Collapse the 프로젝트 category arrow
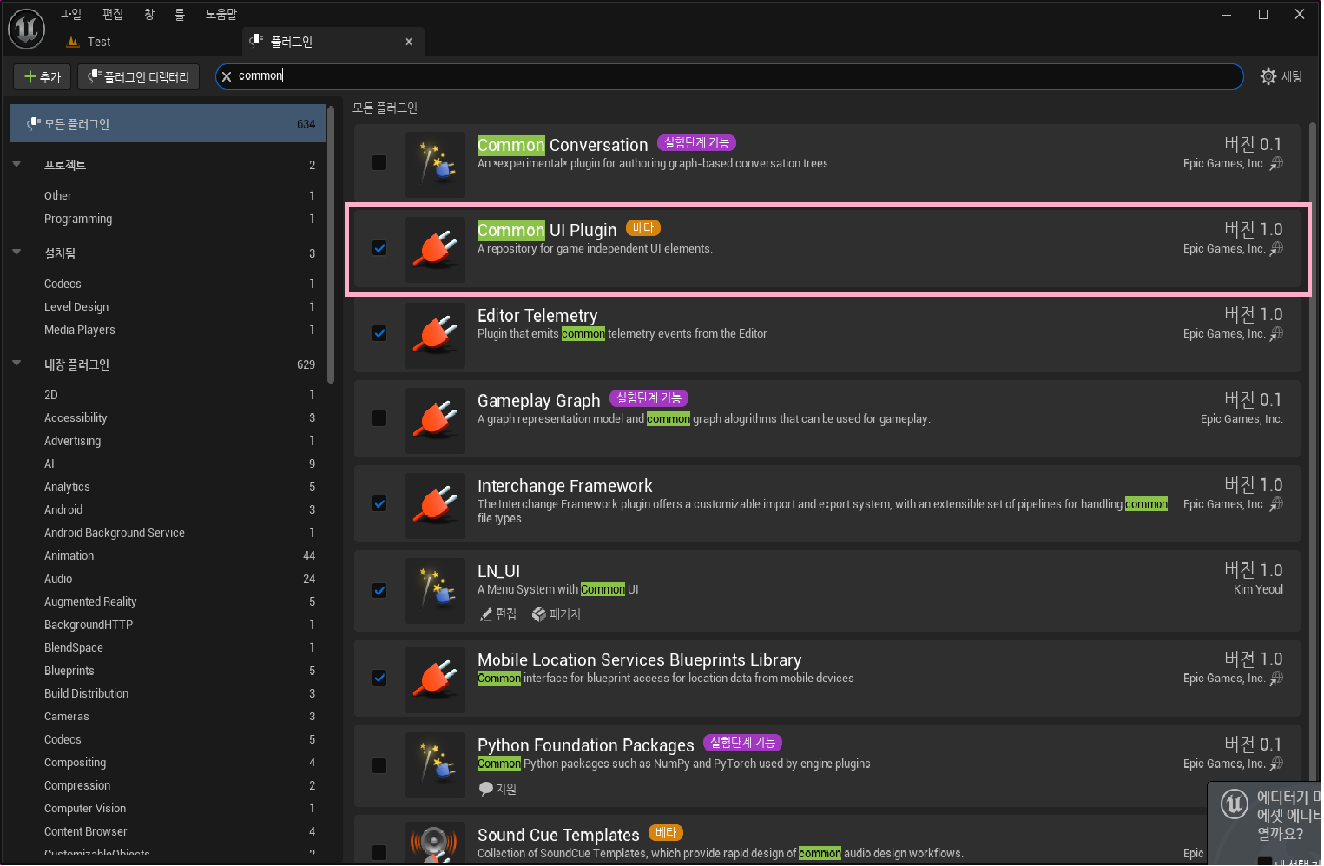 click(16, 164)
